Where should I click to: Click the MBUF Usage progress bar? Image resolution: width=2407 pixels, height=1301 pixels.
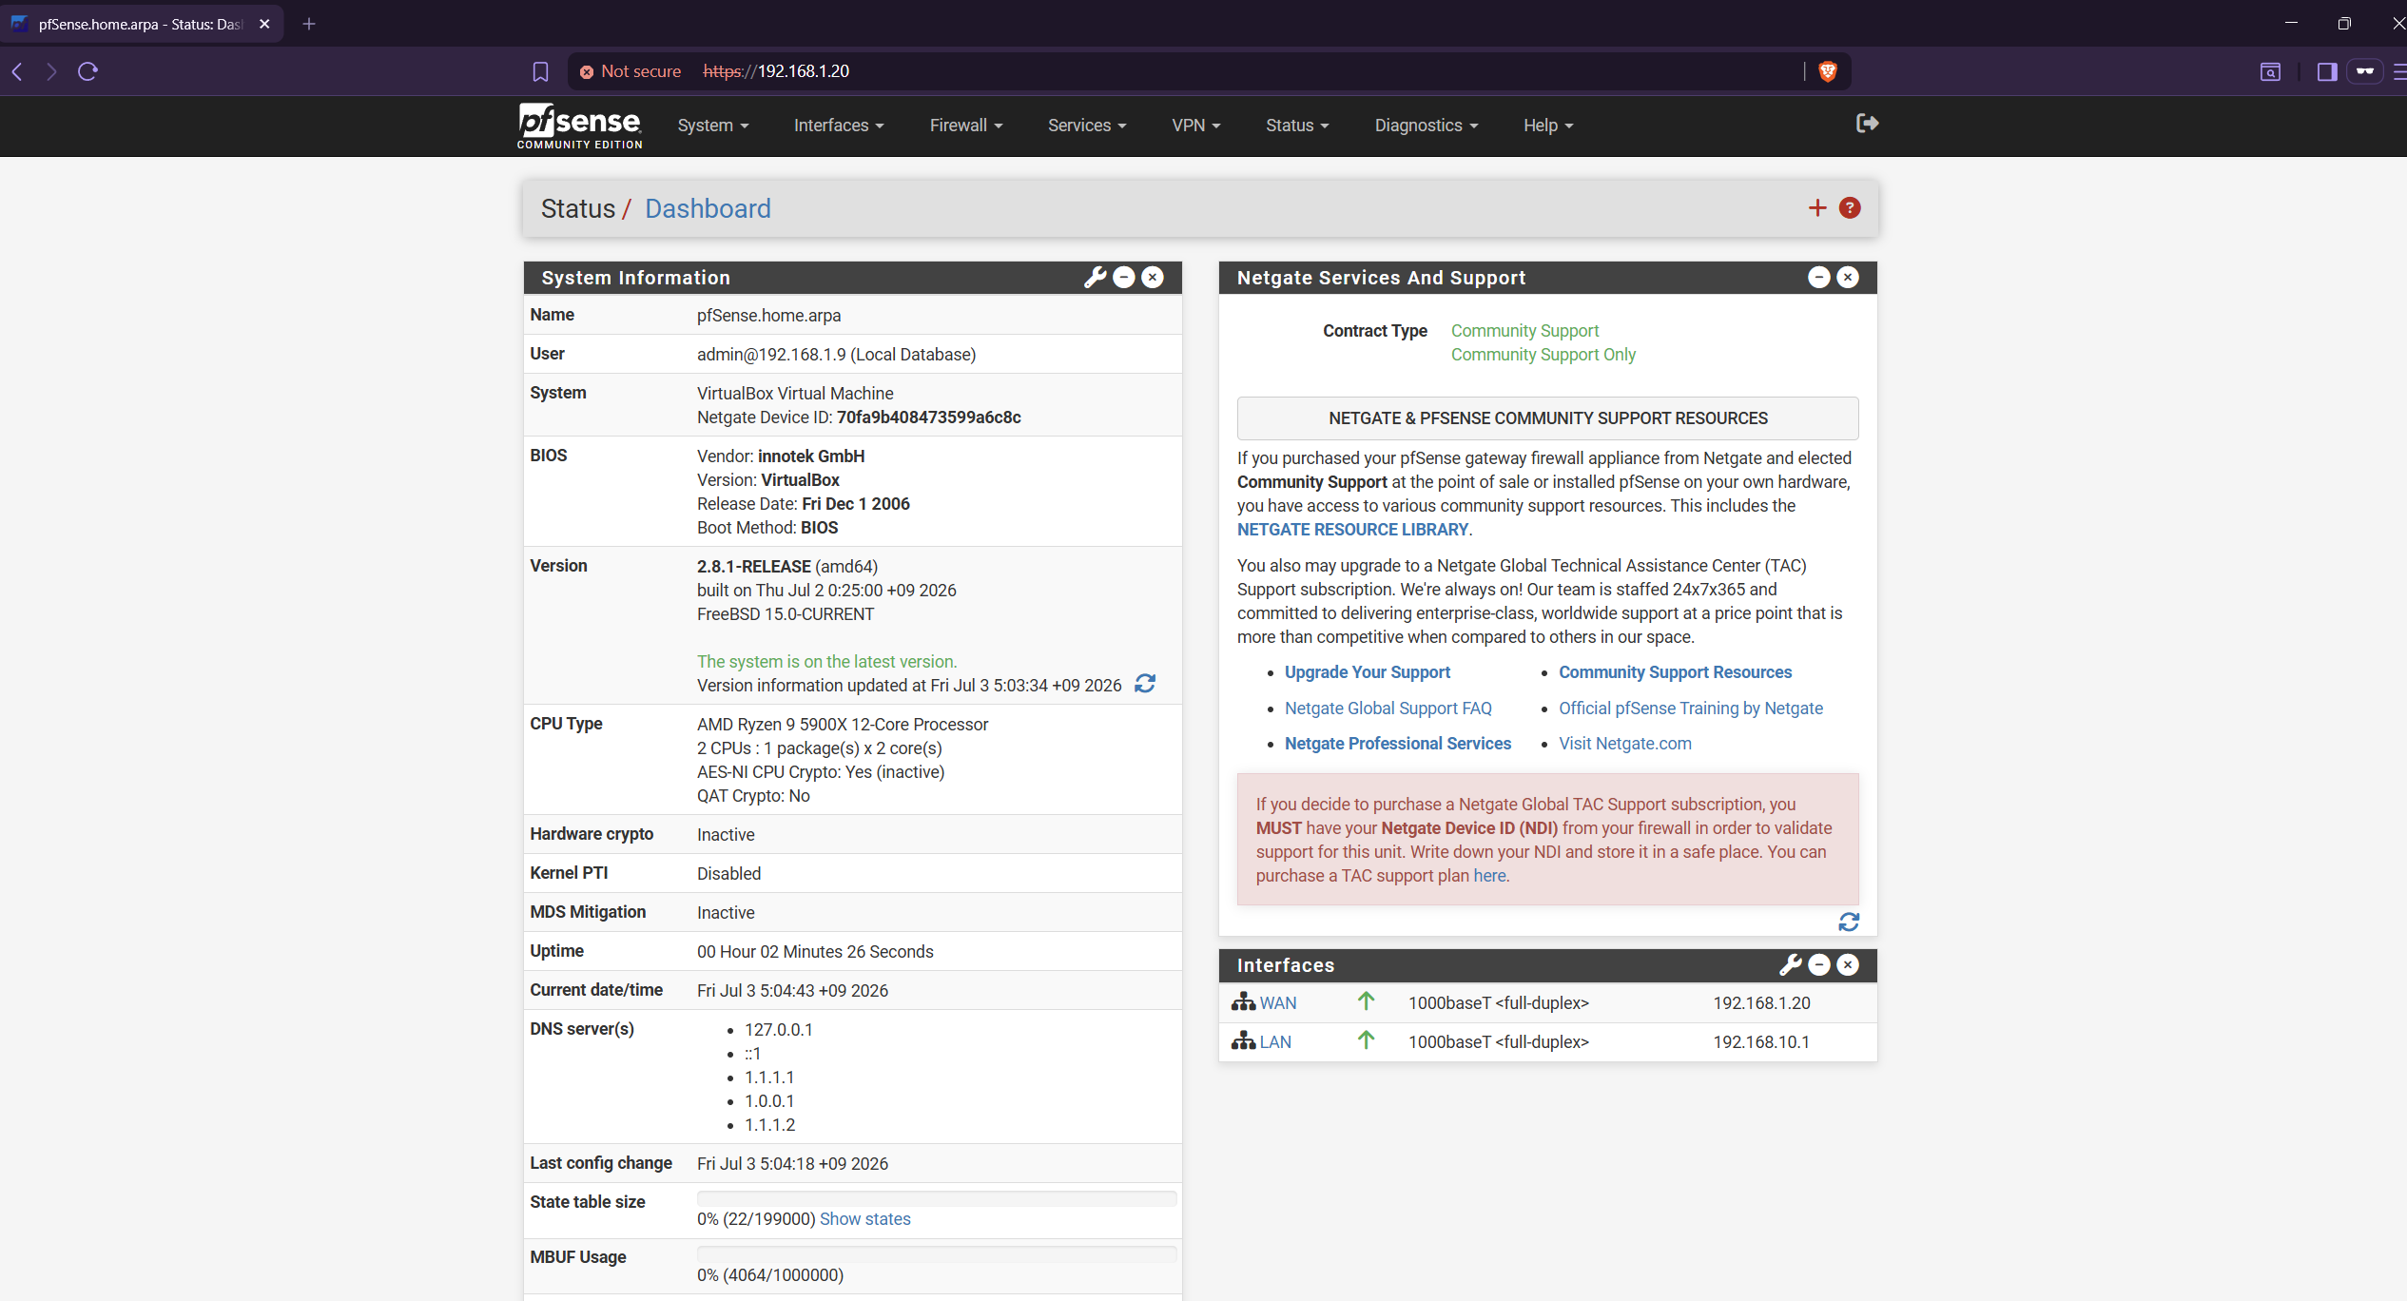(937, 1253)
